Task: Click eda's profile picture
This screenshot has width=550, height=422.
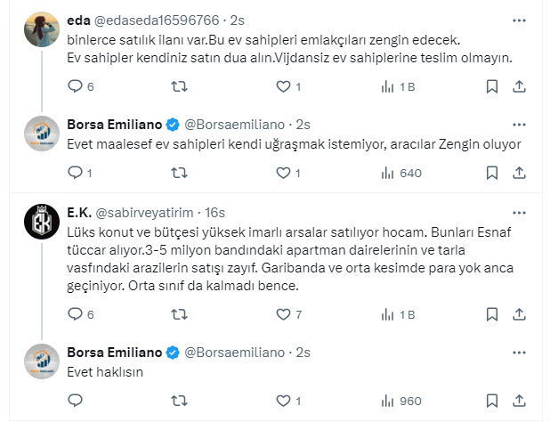Action: (x=41, y=24)
